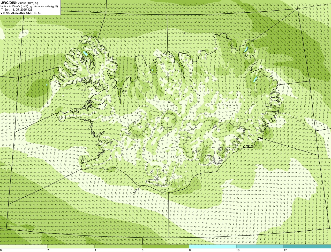Click the '8' tick label on the color scale

coord(190,250)
